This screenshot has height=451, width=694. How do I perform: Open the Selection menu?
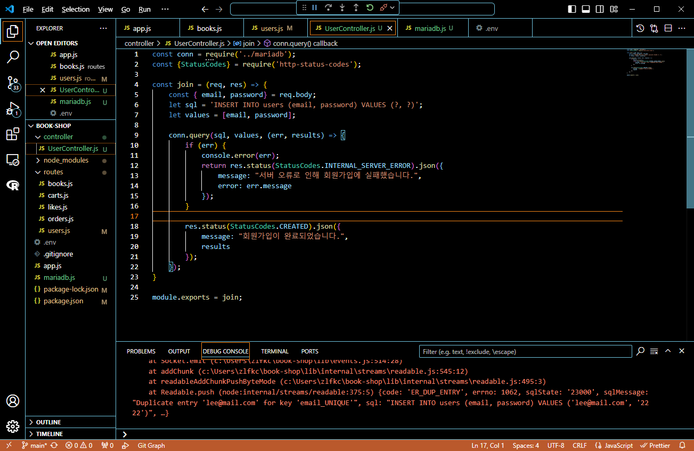point(76,9)
